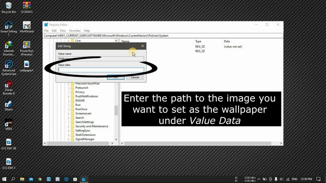Click the microphone icon in the system tray
326x183 pixels.
tap(276, 179)
